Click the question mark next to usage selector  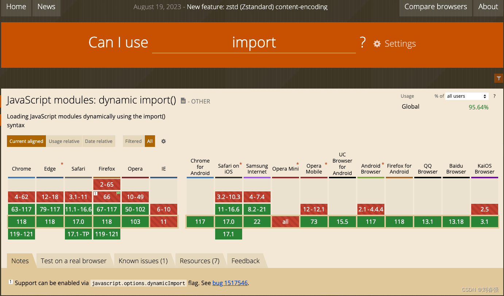click(495, 96)
